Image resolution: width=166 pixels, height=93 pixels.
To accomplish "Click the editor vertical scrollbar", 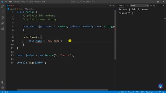I will [x=115, y=35].
